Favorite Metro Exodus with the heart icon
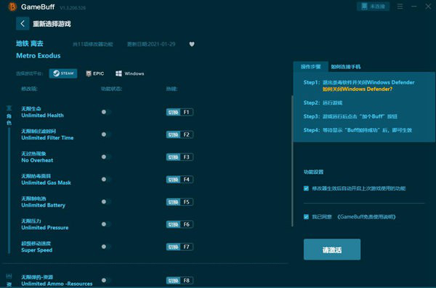436x288 pixels. coord(192,44)
